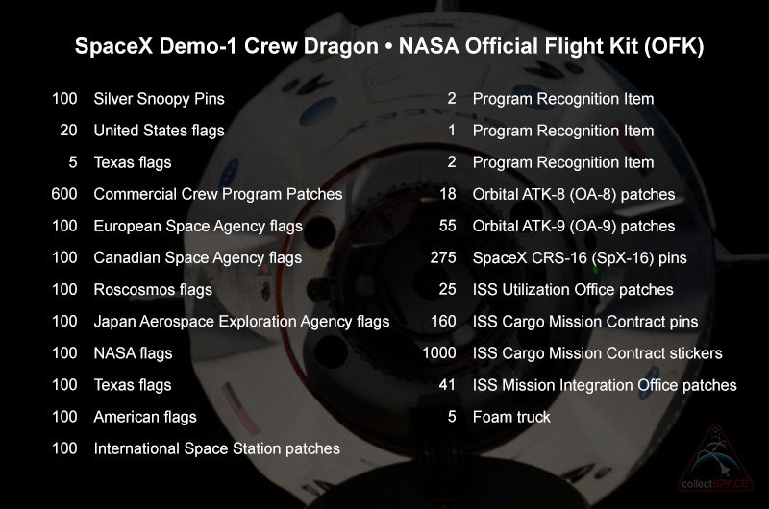769x509 pixels.
Task: Click the Orbital ATK-9 (OA-9) patches line
Action: [574, 226]
